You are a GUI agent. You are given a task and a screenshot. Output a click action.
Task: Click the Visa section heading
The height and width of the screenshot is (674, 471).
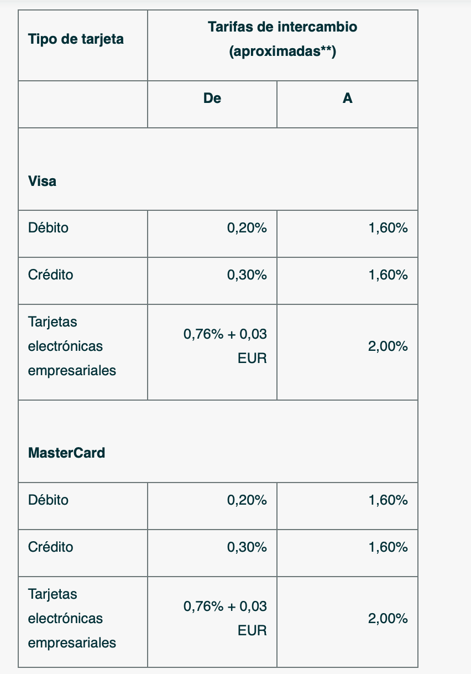[42, 181]
